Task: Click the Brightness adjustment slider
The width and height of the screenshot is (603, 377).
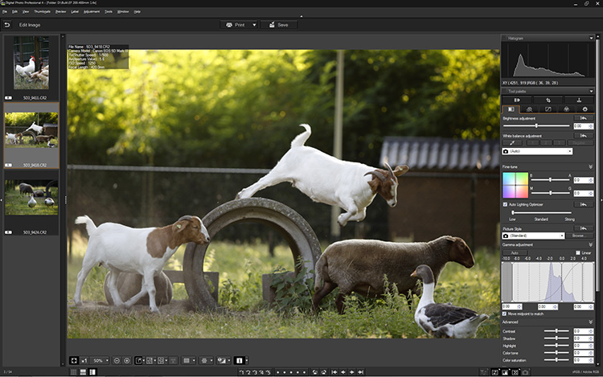Action: [x=535, y=126]
